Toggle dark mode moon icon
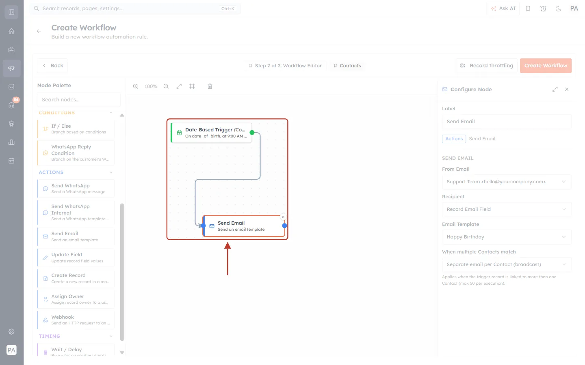This screenshot has height=365, width=585. (559, 9)
